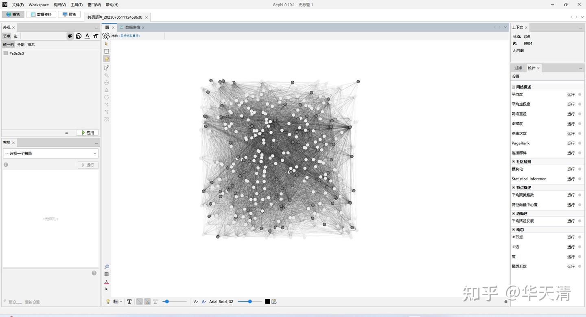The height and width of the screenshot is (317, 586).
Task: Click the 鼠标选取直径 link
Action: [x=129, y=36]
